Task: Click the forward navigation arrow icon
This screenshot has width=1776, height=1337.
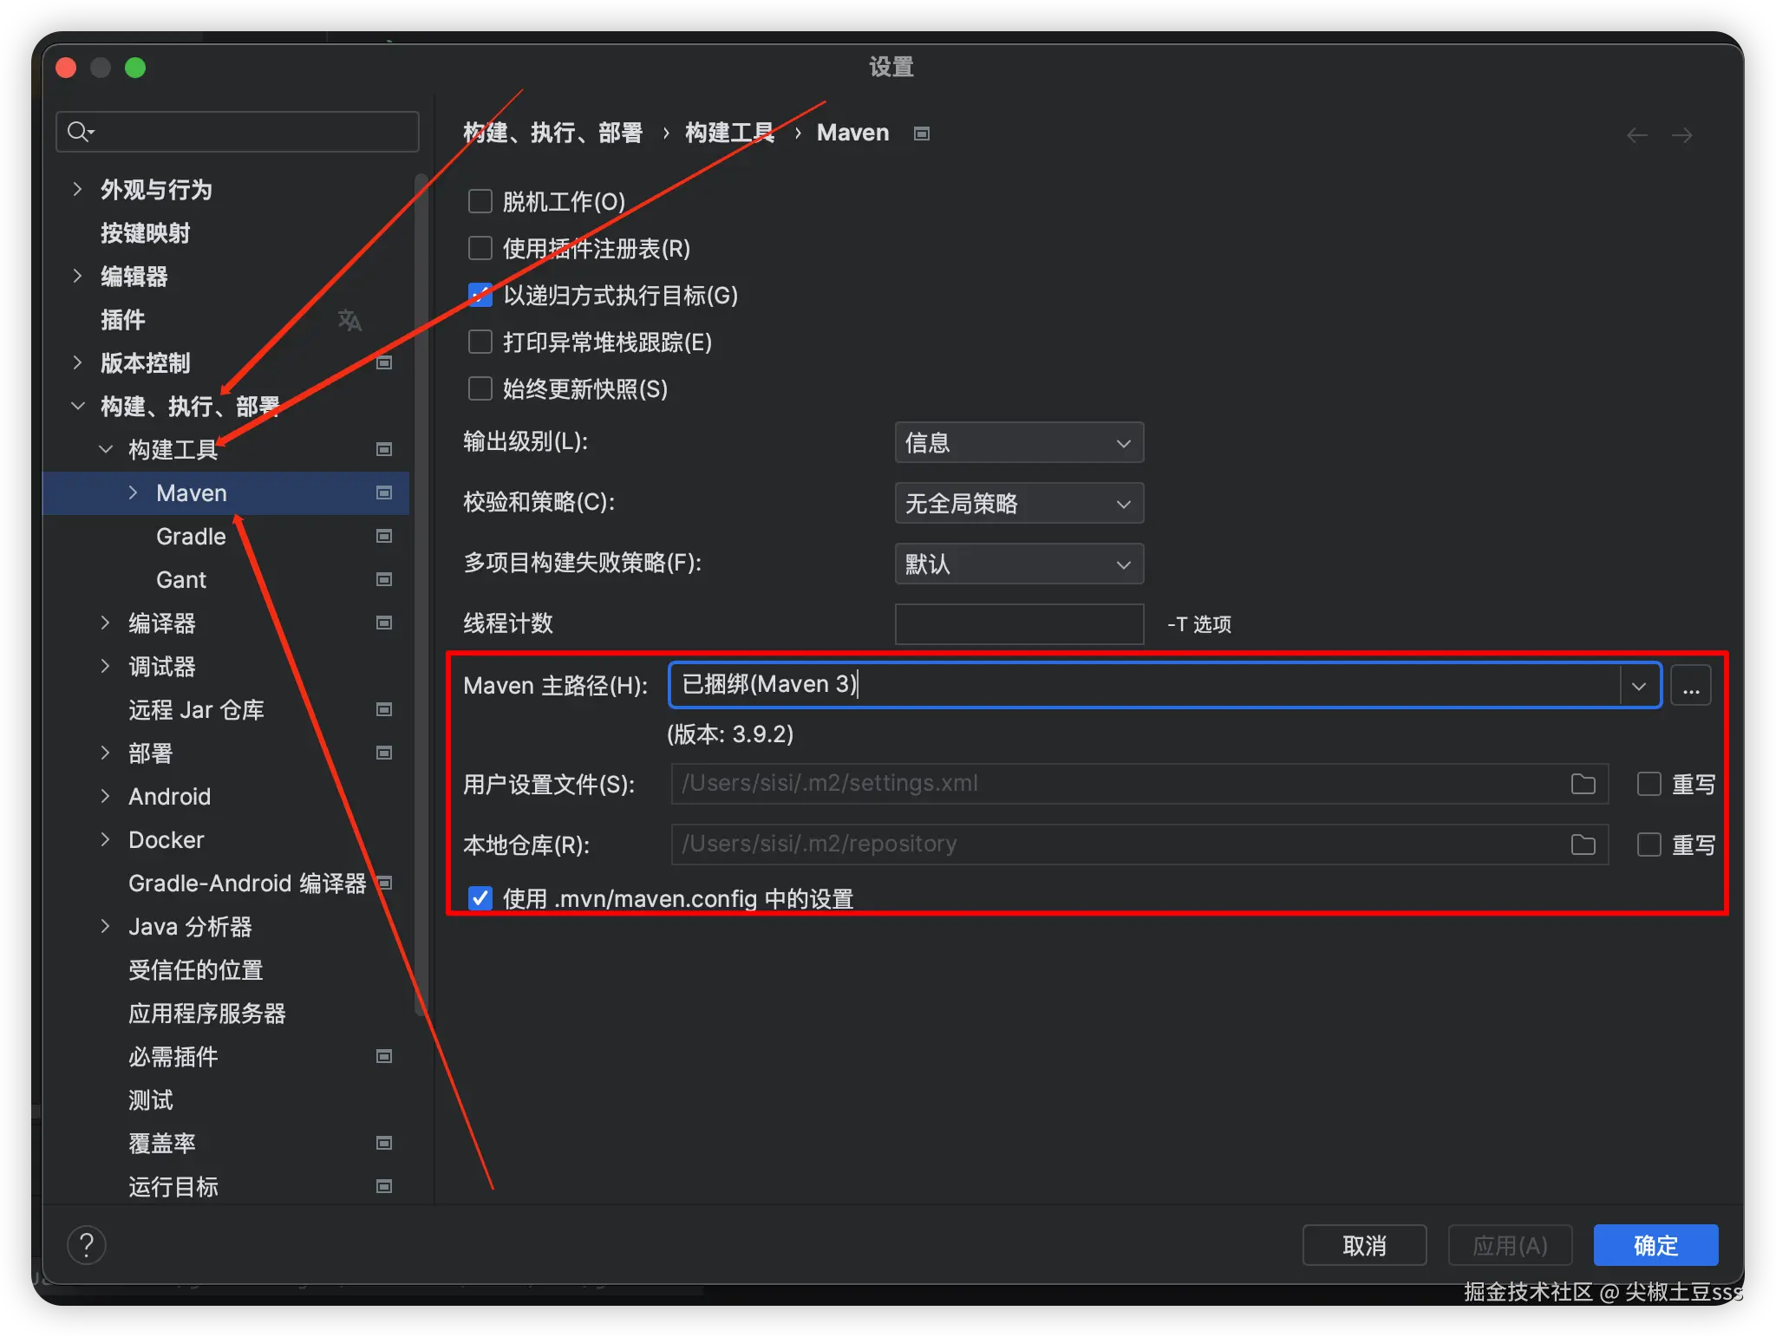Action: 1681,135
